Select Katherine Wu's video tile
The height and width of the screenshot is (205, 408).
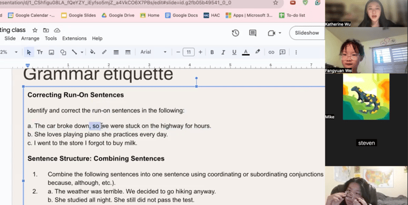[367, 13]
